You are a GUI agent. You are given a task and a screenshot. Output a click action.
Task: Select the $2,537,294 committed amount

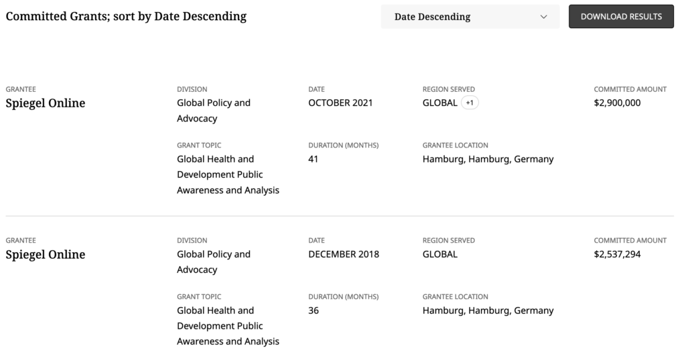(617, 254)
